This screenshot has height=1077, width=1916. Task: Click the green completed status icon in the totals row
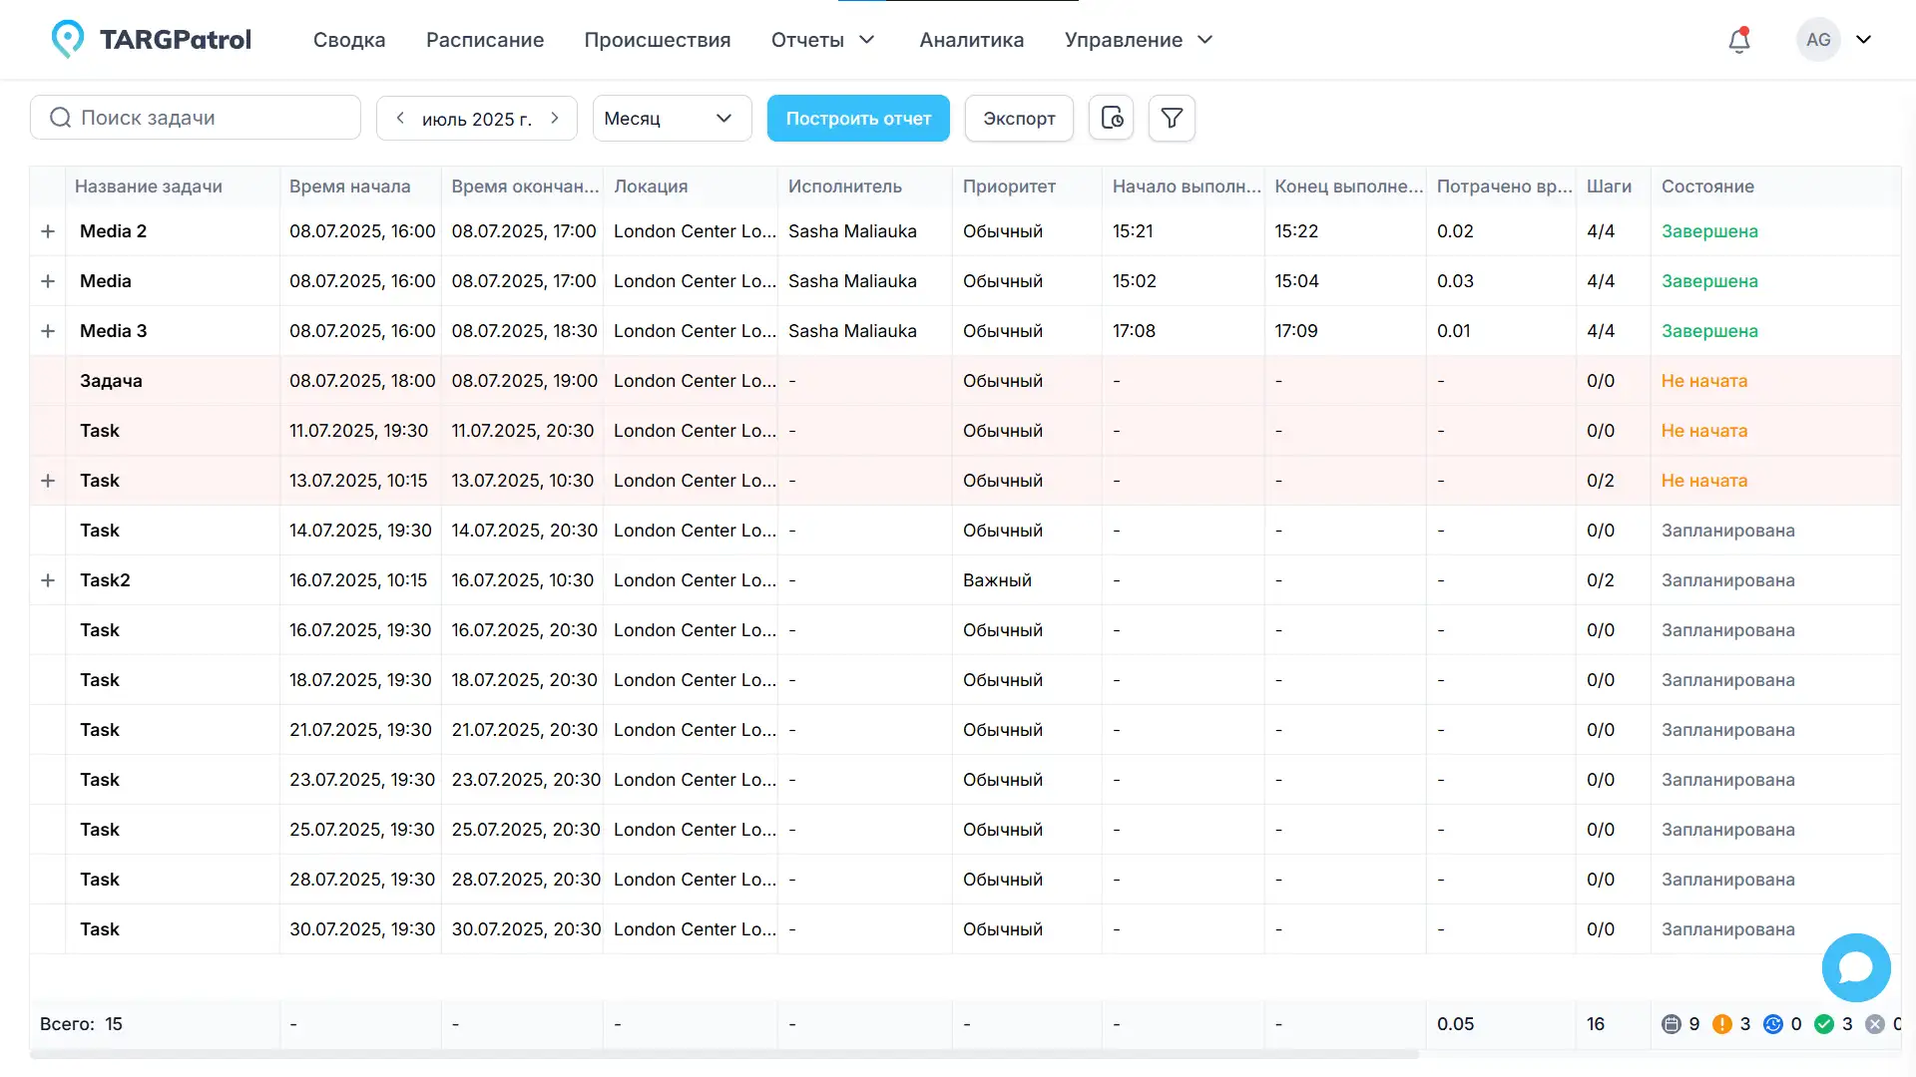(x=1824, y=1024)
